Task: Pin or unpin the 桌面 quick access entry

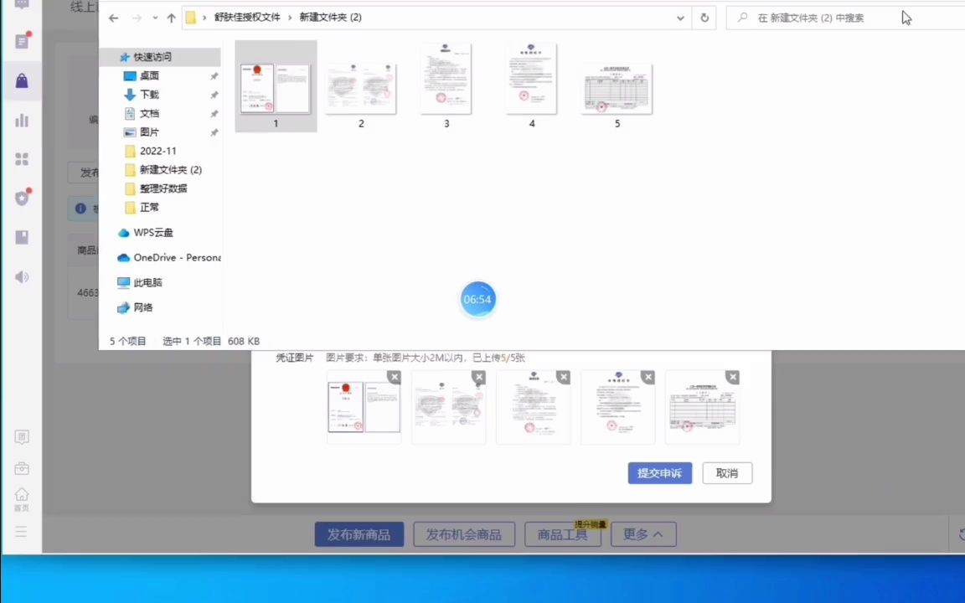Action: [x=214, y=75]
